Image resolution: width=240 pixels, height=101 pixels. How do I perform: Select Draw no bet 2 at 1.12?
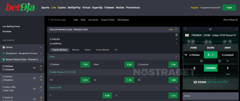(173, 95)
